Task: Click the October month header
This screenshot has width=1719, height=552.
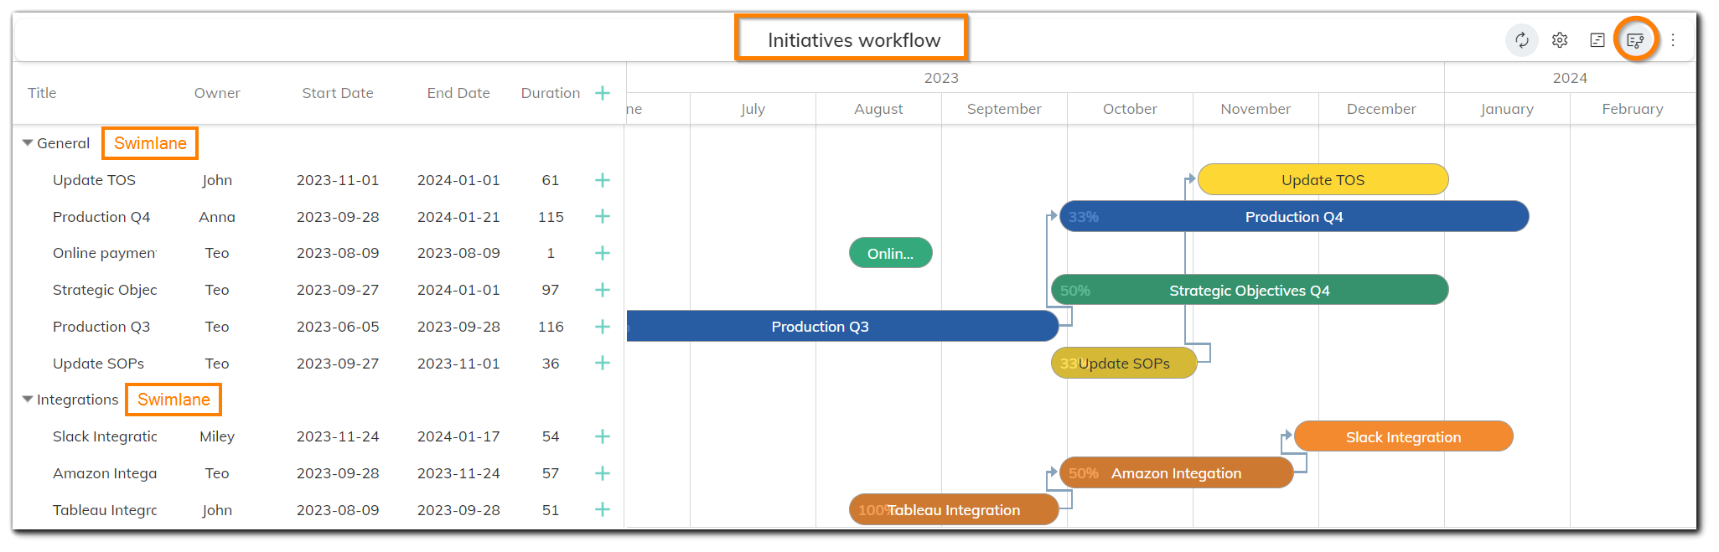Action: point(1130,109)
